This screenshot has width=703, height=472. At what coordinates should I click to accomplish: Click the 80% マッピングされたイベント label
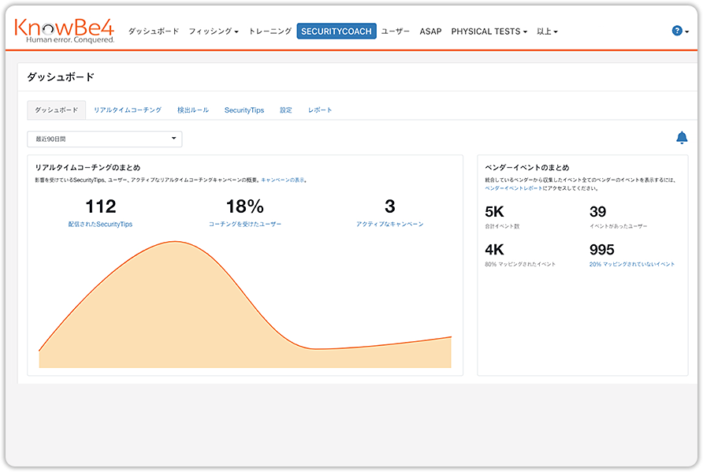click(x=520, y=265)
